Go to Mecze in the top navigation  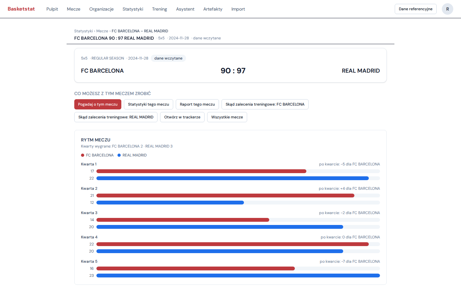(74, 9)
